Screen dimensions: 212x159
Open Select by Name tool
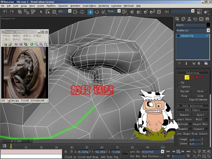[x=48, y=12]
